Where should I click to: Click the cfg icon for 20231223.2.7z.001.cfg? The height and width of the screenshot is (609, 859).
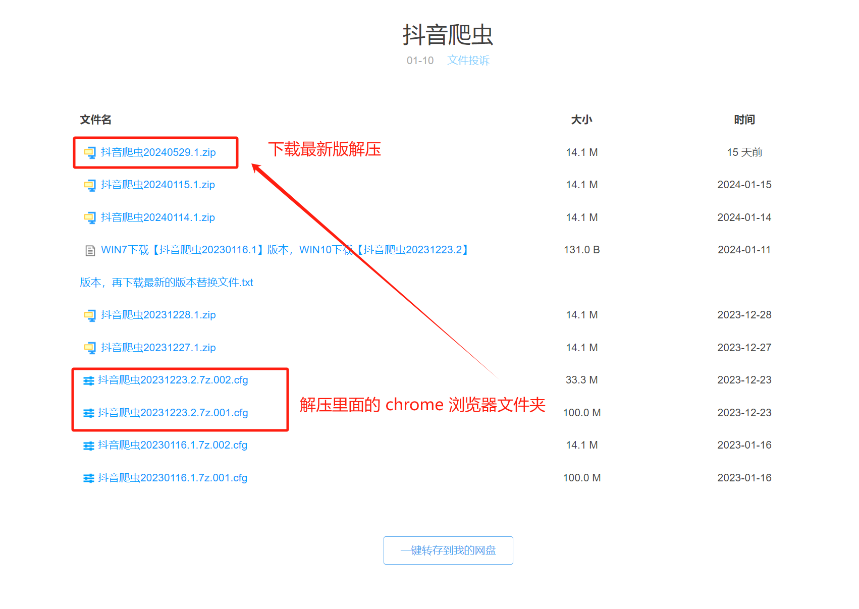pyautogui.click(x=89, y=413)
